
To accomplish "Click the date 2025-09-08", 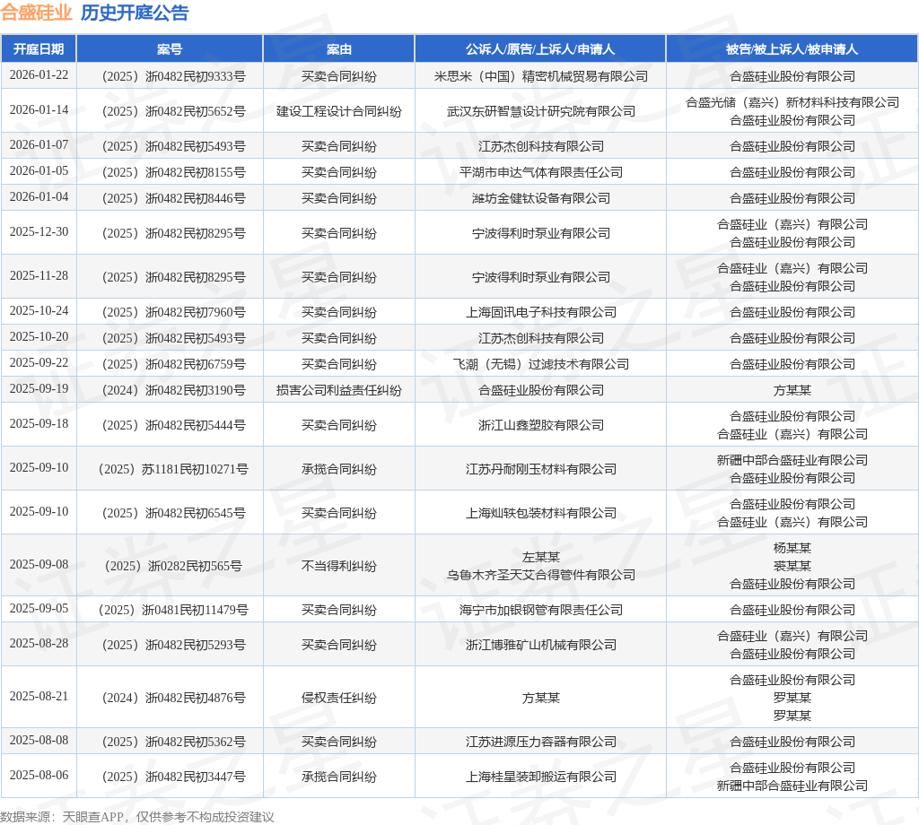I will tap(39, 564).
